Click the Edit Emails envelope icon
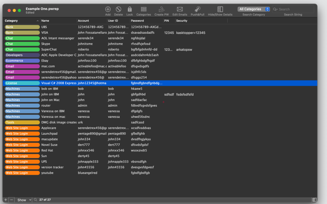 (x=180, y=9)
